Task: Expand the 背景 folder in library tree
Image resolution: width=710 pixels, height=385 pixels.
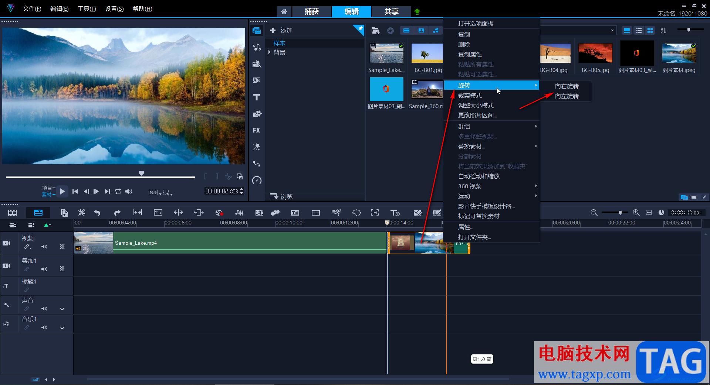Action: [270, 52]
